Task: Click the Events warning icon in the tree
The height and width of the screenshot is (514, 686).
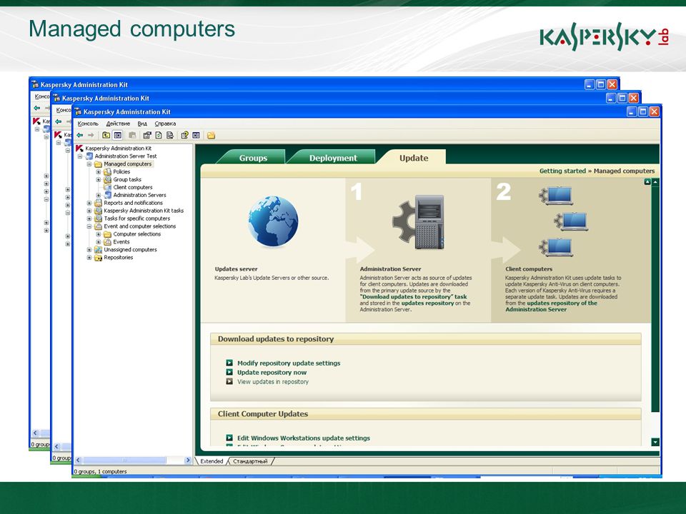Action: tap(108, 242)
